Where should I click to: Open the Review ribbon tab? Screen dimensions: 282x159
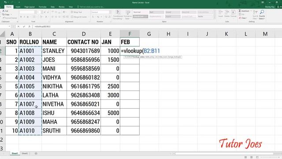(x=62, y=7)
